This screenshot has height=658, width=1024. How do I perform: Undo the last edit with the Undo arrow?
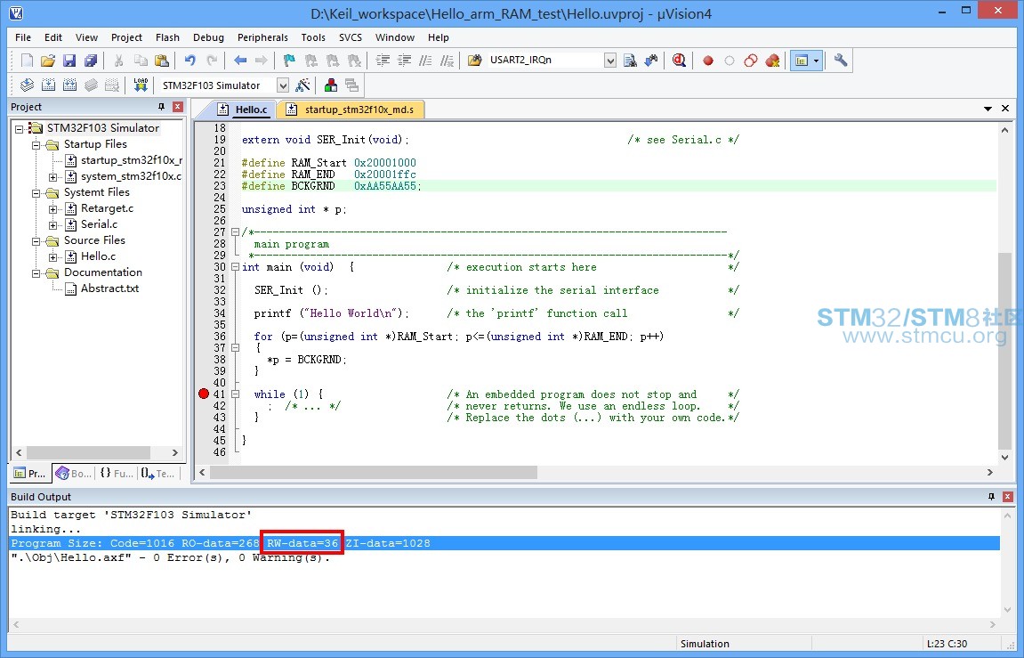point(190,61)
